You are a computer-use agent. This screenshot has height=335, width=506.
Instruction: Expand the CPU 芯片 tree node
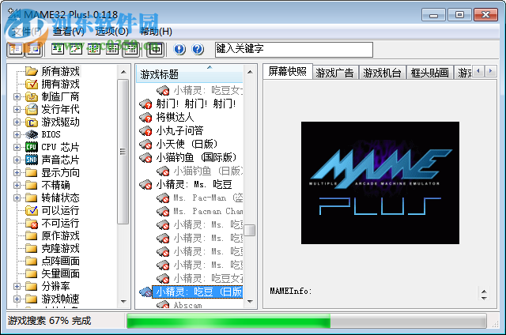[17, 147]
